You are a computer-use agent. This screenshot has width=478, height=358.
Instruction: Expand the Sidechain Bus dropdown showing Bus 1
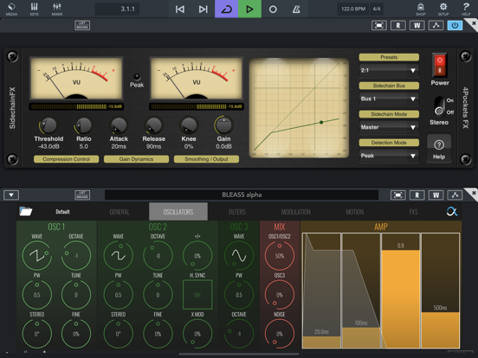[x=389, y=99]
